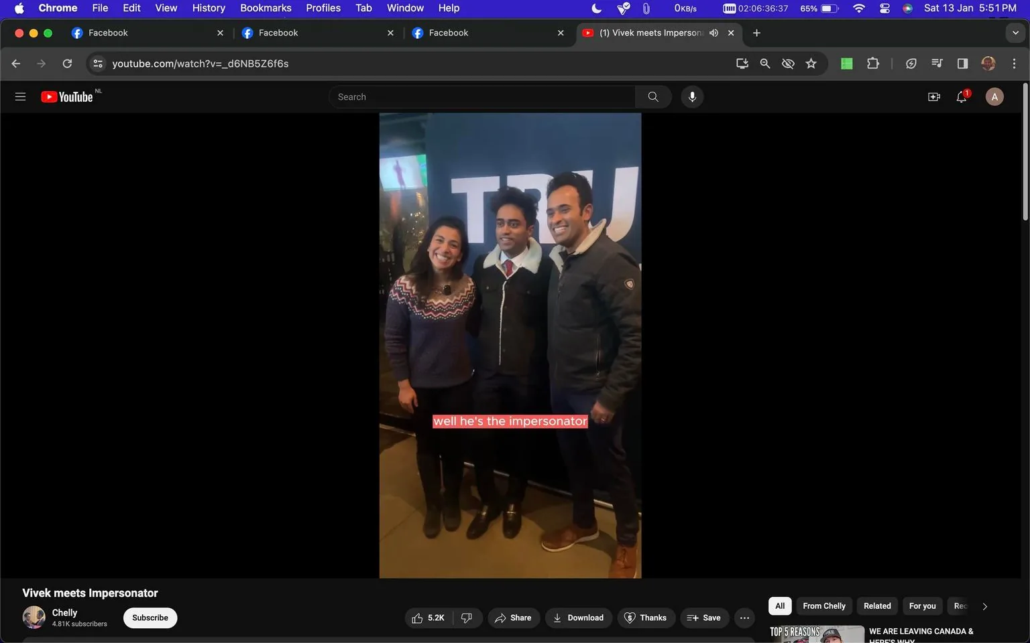The width and height of the screenshot is (1030, 643).
Task: Open the YouTube navigation hamburger menu
Action: tap(20, 96)
